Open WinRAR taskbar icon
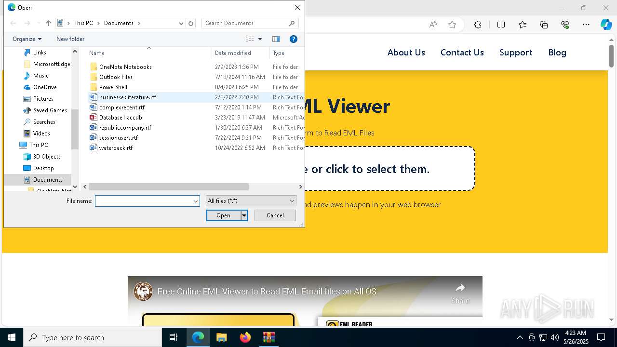Screen dimensions: 617x347 click(268, 337)
